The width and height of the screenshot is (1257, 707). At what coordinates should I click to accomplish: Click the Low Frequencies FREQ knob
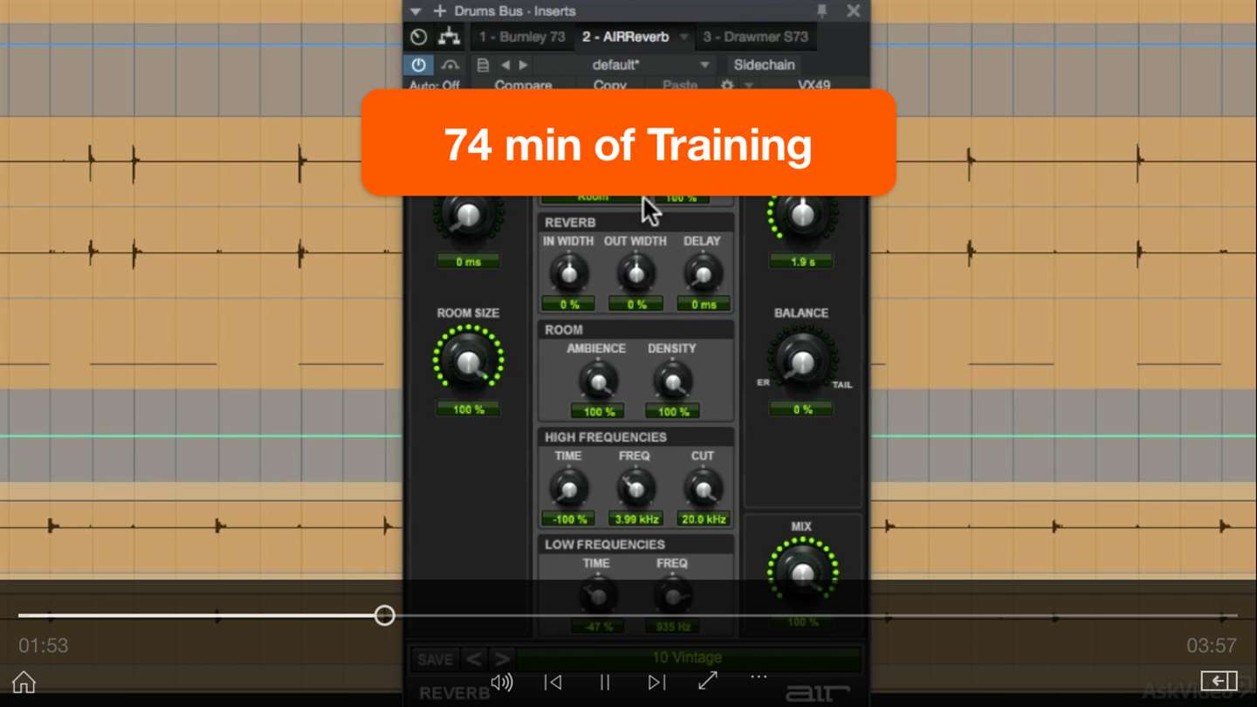point(672,596)
